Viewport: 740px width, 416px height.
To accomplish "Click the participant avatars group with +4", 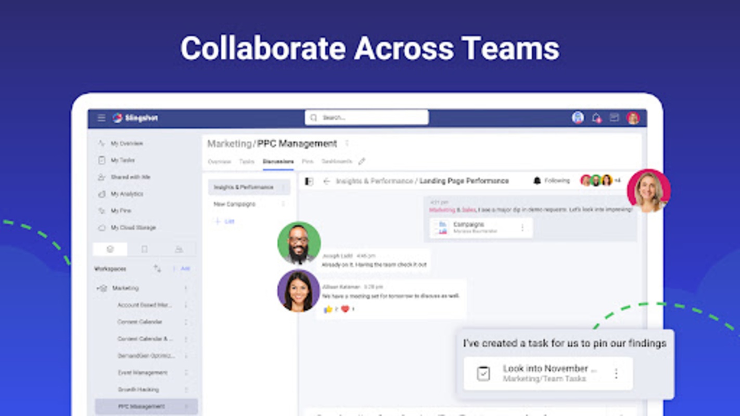I will coord(600,180).
